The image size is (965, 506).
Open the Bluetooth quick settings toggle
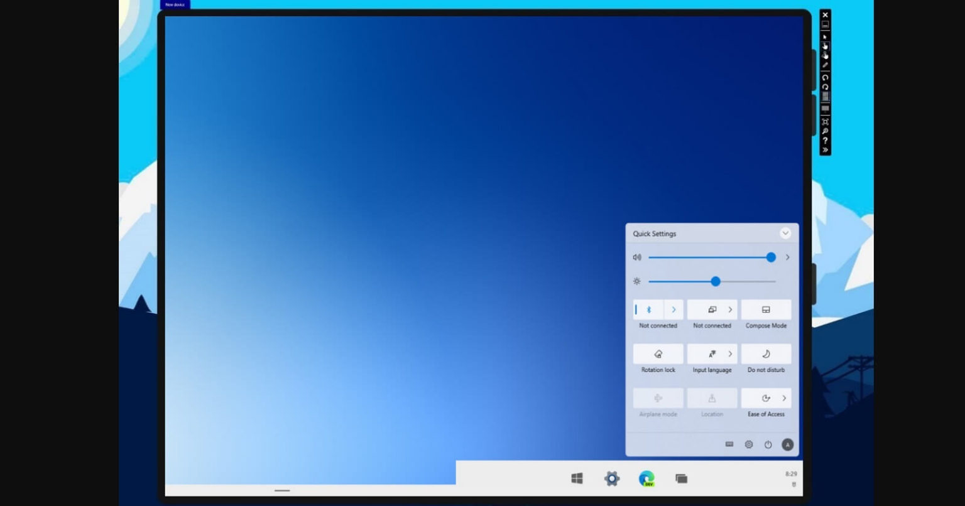pyautogui.click(x=649, y=310)
